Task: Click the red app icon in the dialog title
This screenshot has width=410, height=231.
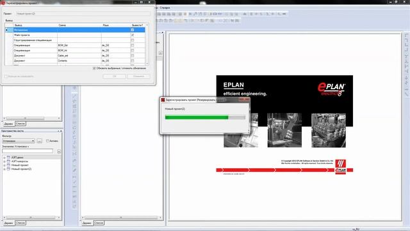Action: click(3, 3)
